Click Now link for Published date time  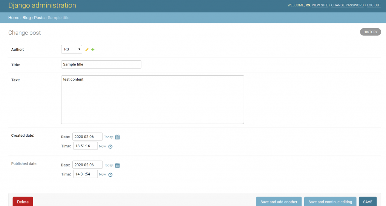(x=103, y=174)
